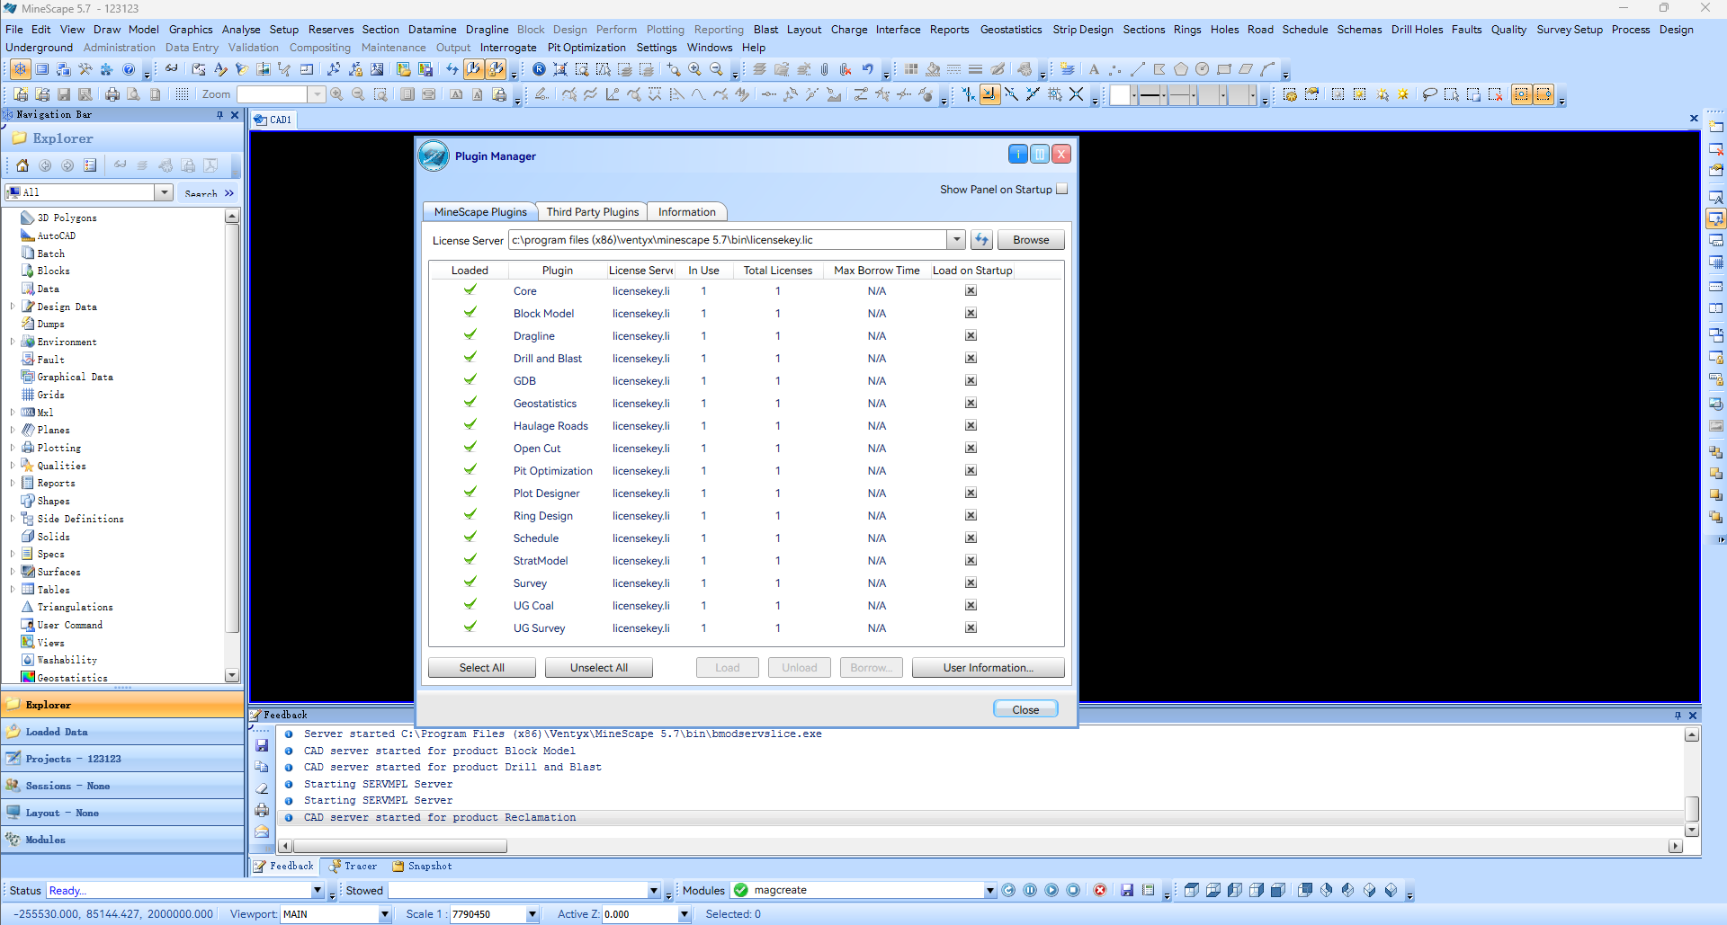1727x925 pixels.
Task: Open the Active Z dropdown
Action: click(684, 914)
